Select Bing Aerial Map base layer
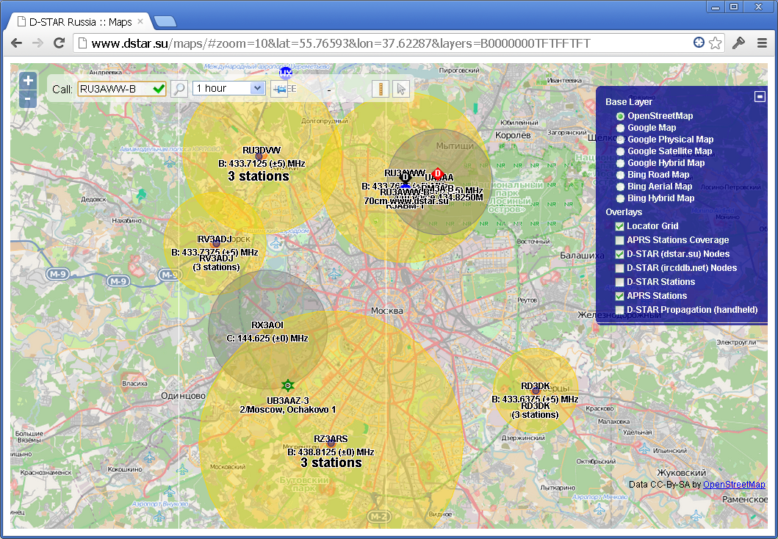The width and height of the screenshot is (778, 539). point(620,187)
